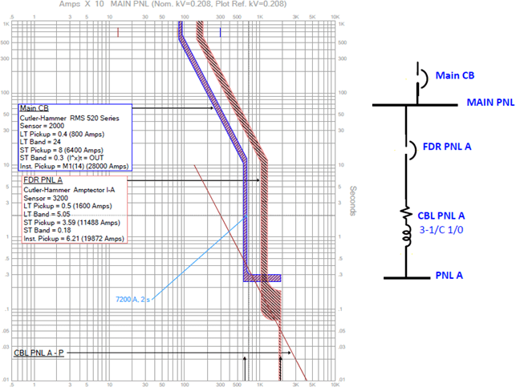Click the 'Seconds' vertical axis label
Image resolution: width=516 pixels, height=387 pixels.
[353, 201]
